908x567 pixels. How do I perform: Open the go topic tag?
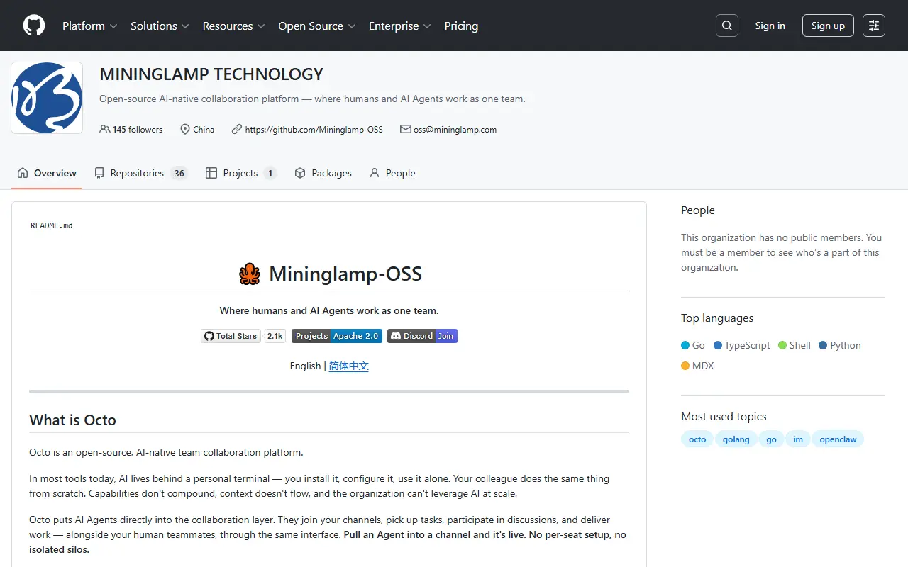pos(771,439)
